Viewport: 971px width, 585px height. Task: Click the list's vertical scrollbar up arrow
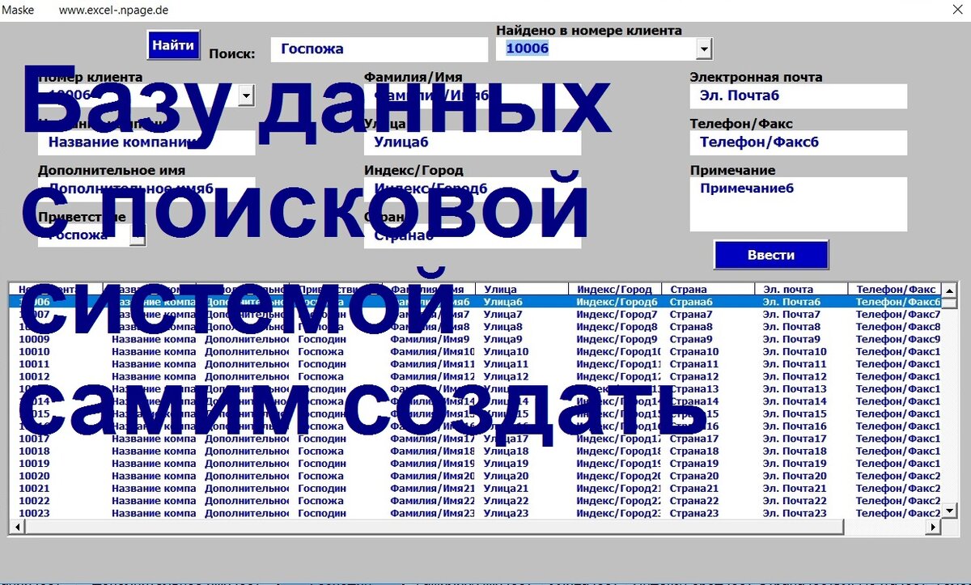(x=949, y=290)
